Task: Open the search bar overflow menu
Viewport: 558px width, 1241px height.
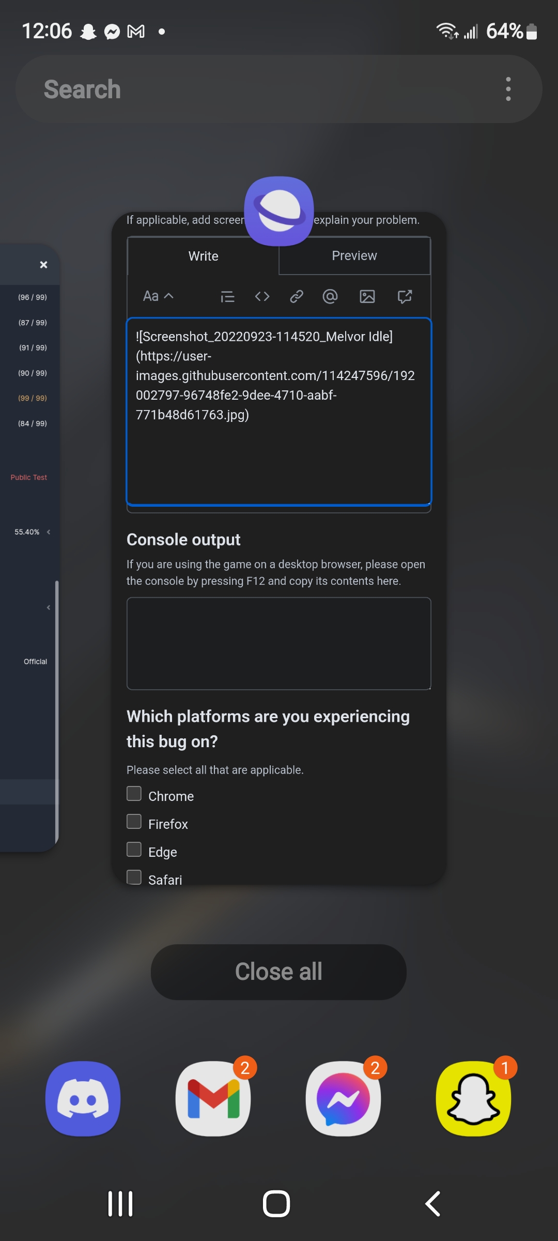Action: [508, 88]
